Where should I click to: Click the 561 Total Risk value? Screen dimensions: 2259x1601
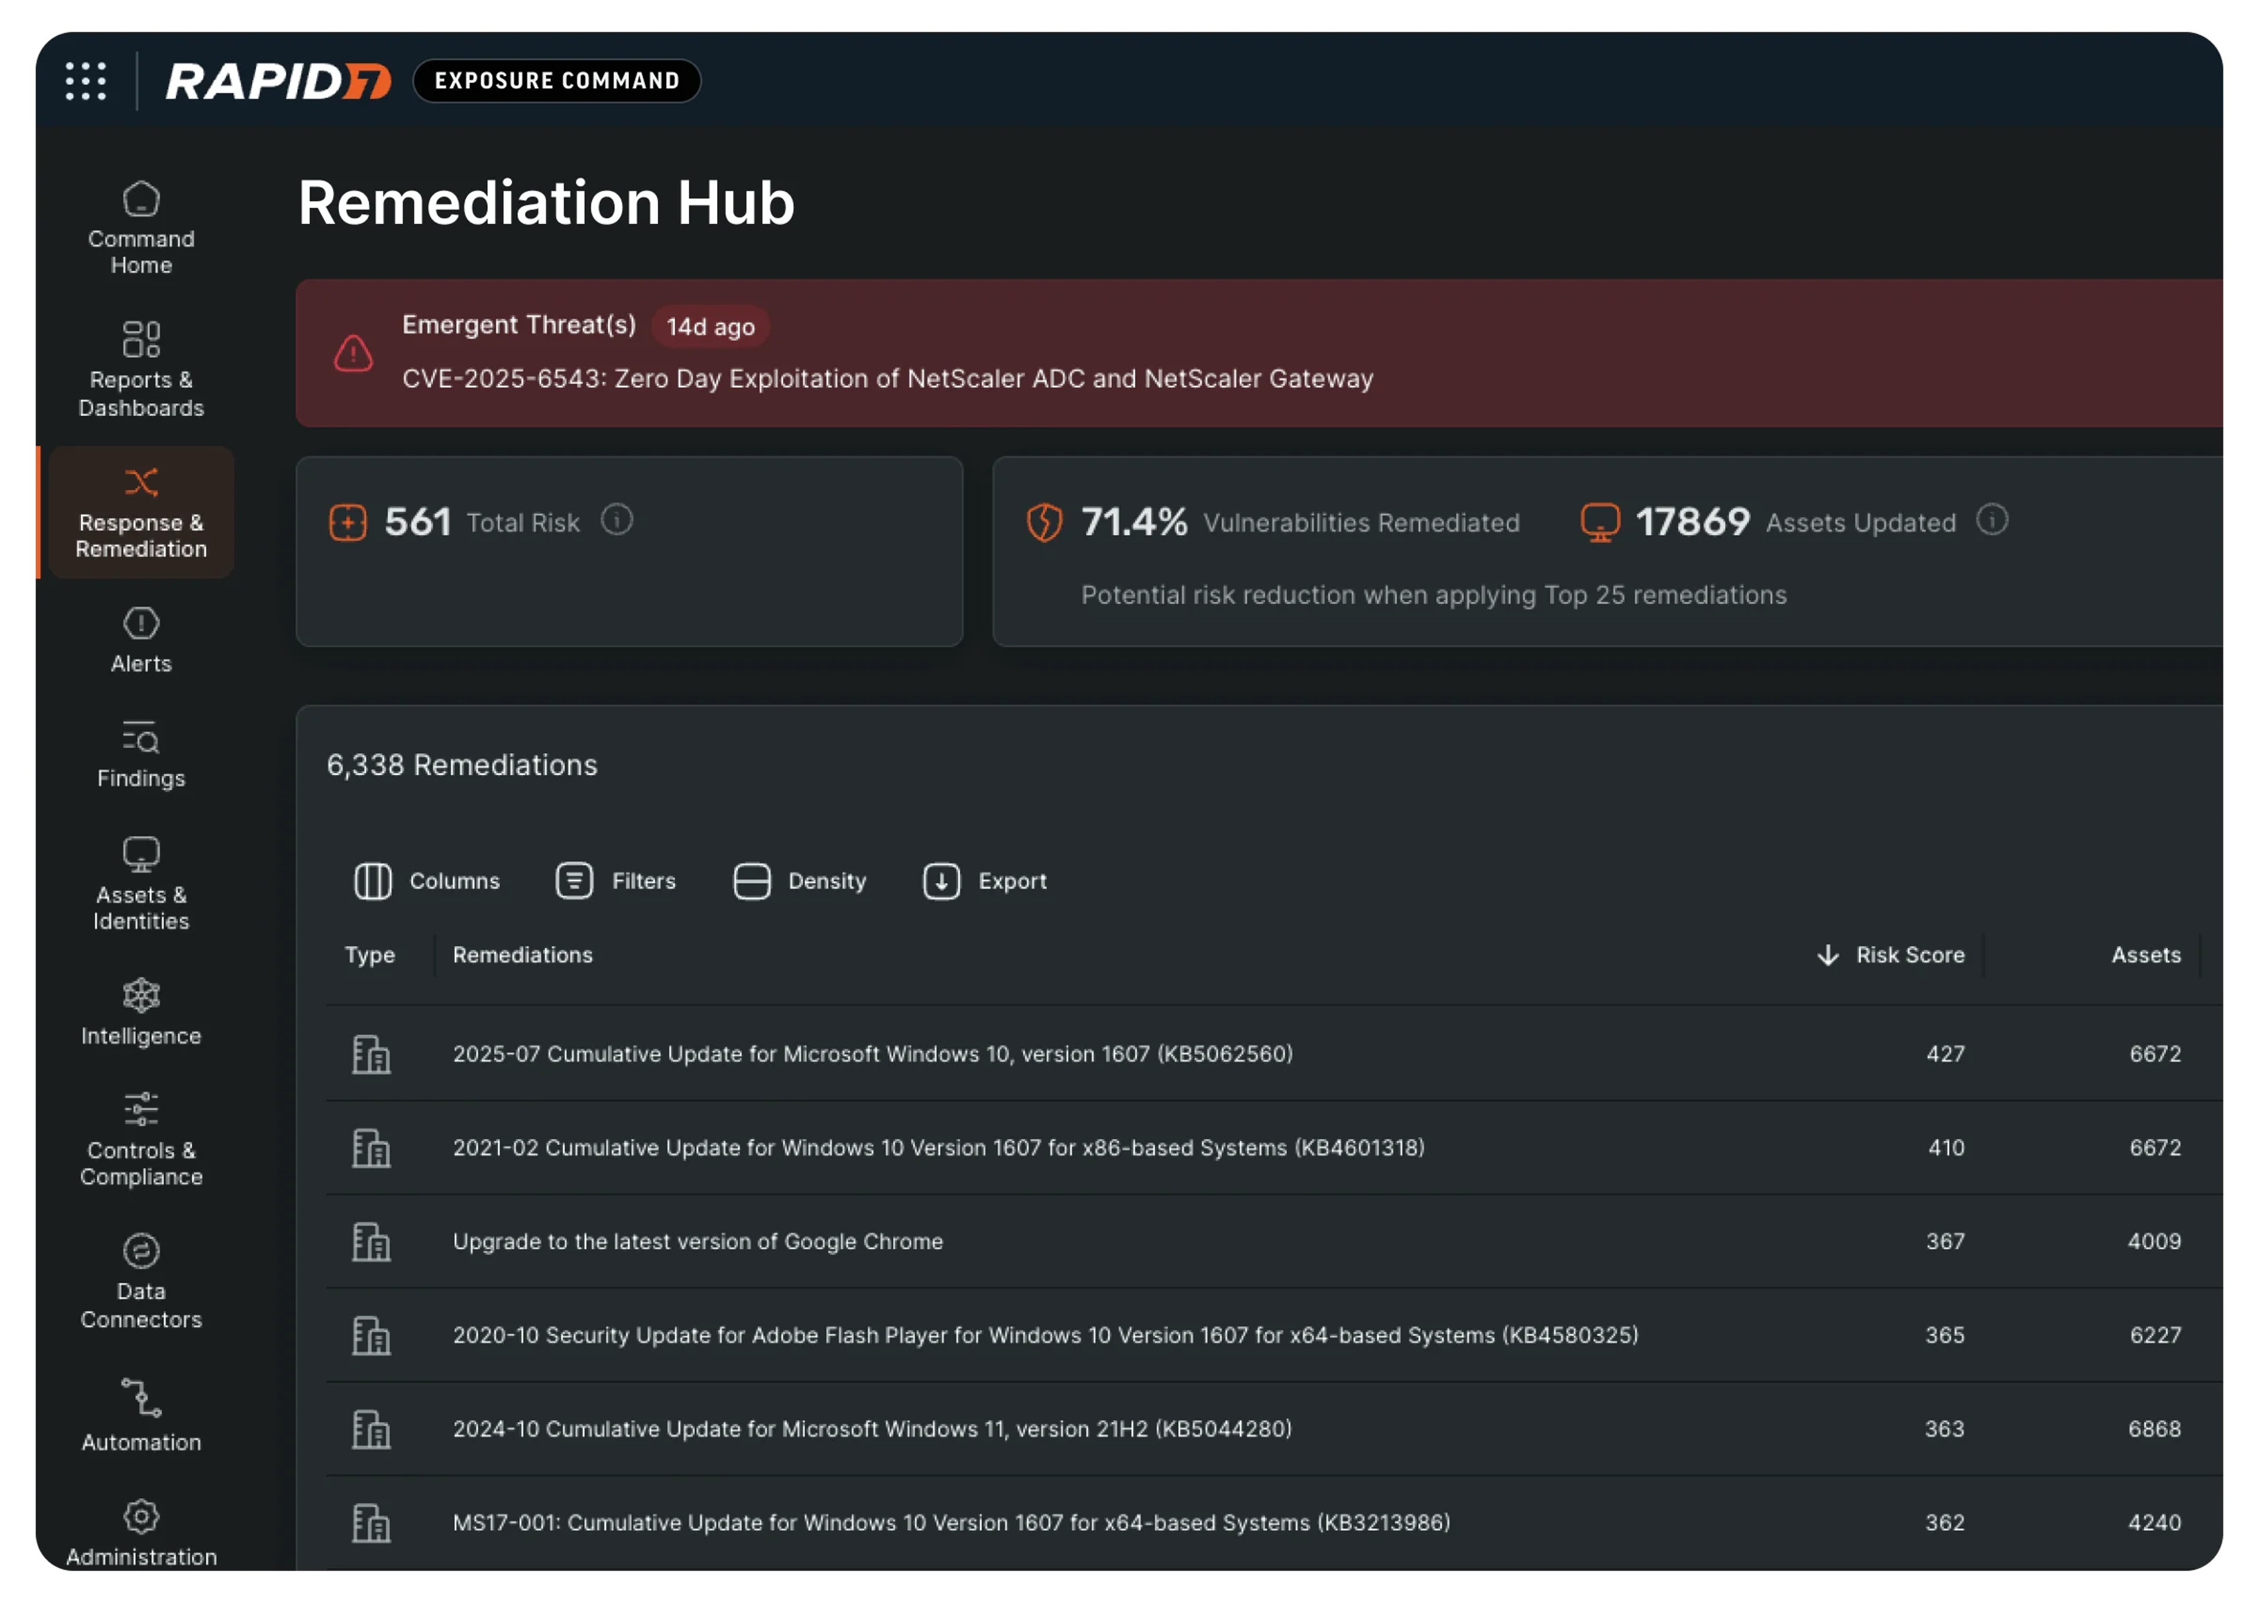coord(417,523)
